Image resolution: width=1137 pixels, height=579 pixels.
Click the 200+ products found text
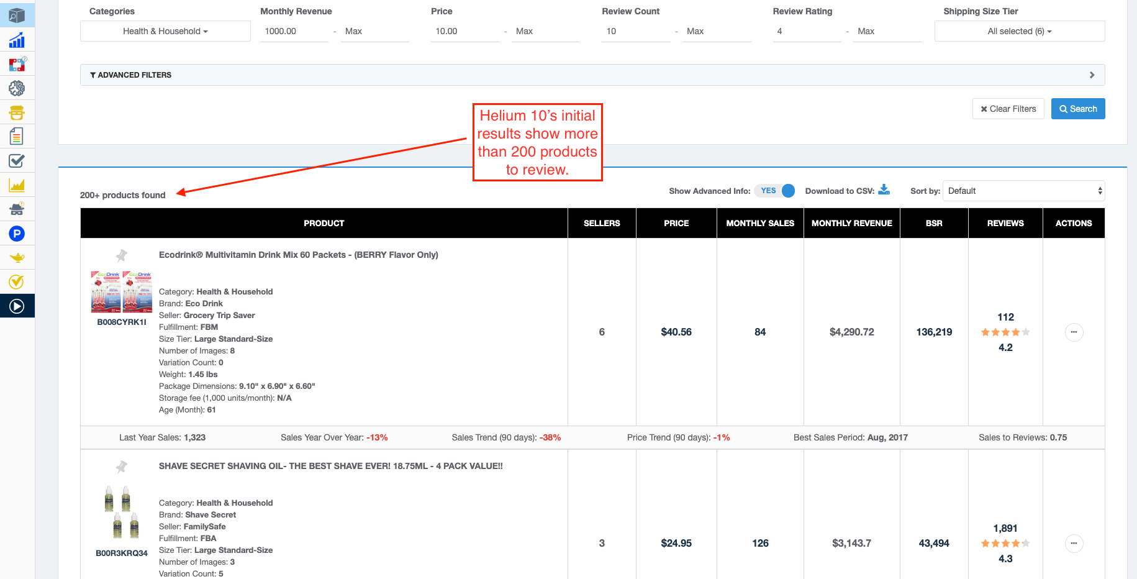pyautogui.click(x=123, y=195)
